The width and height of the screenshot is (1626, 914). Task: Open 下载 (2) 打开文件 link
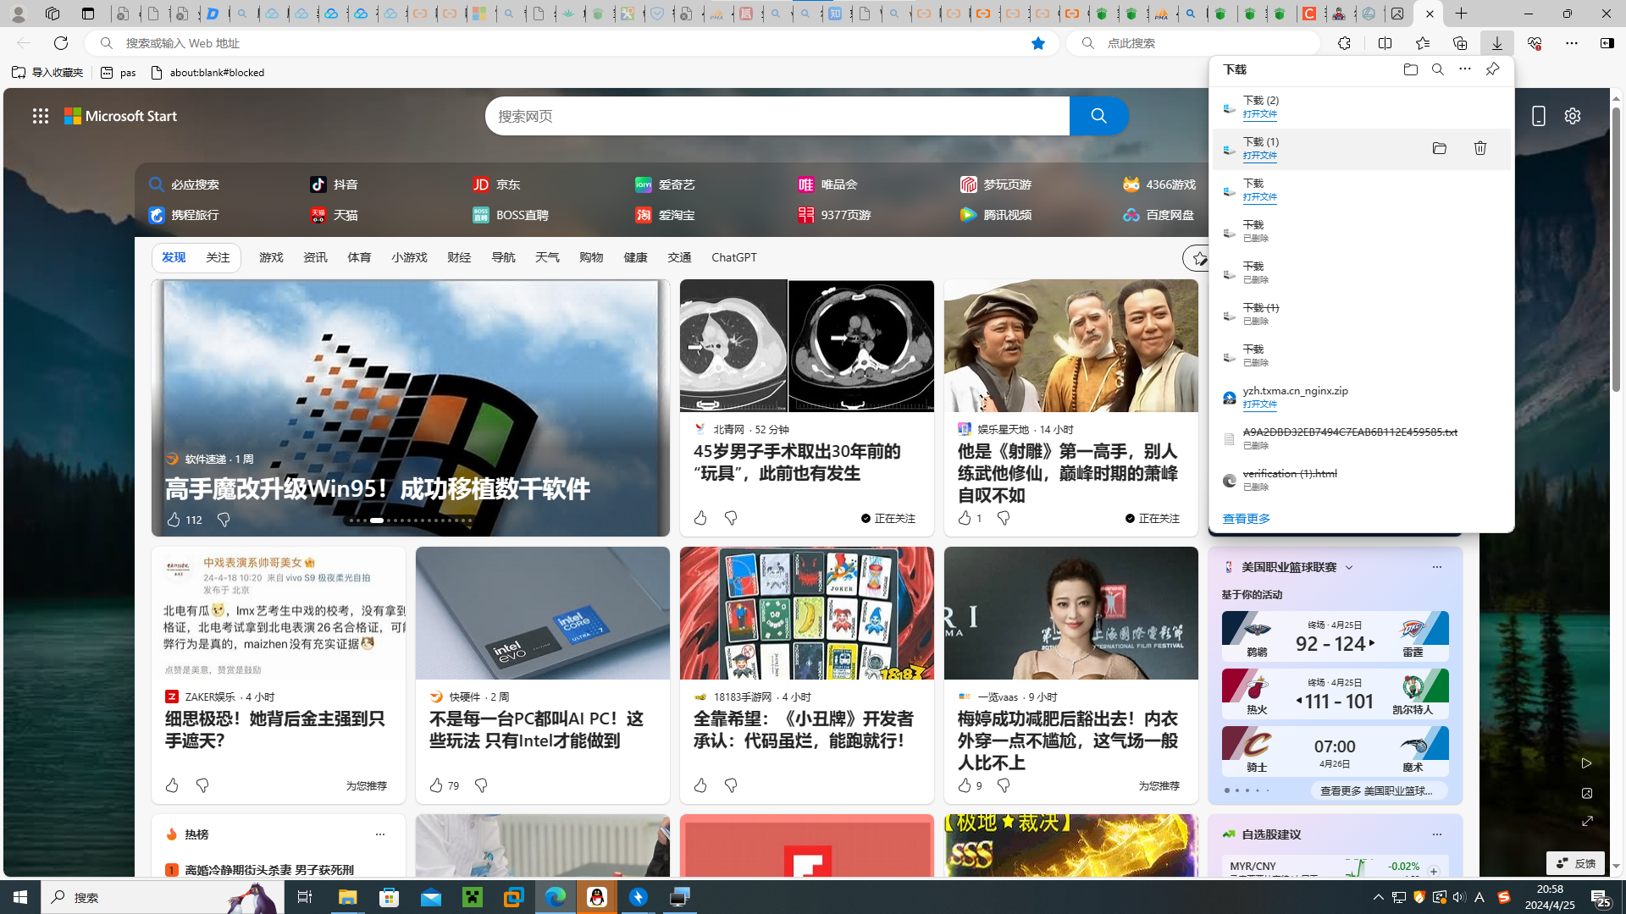coord(1260,114)
